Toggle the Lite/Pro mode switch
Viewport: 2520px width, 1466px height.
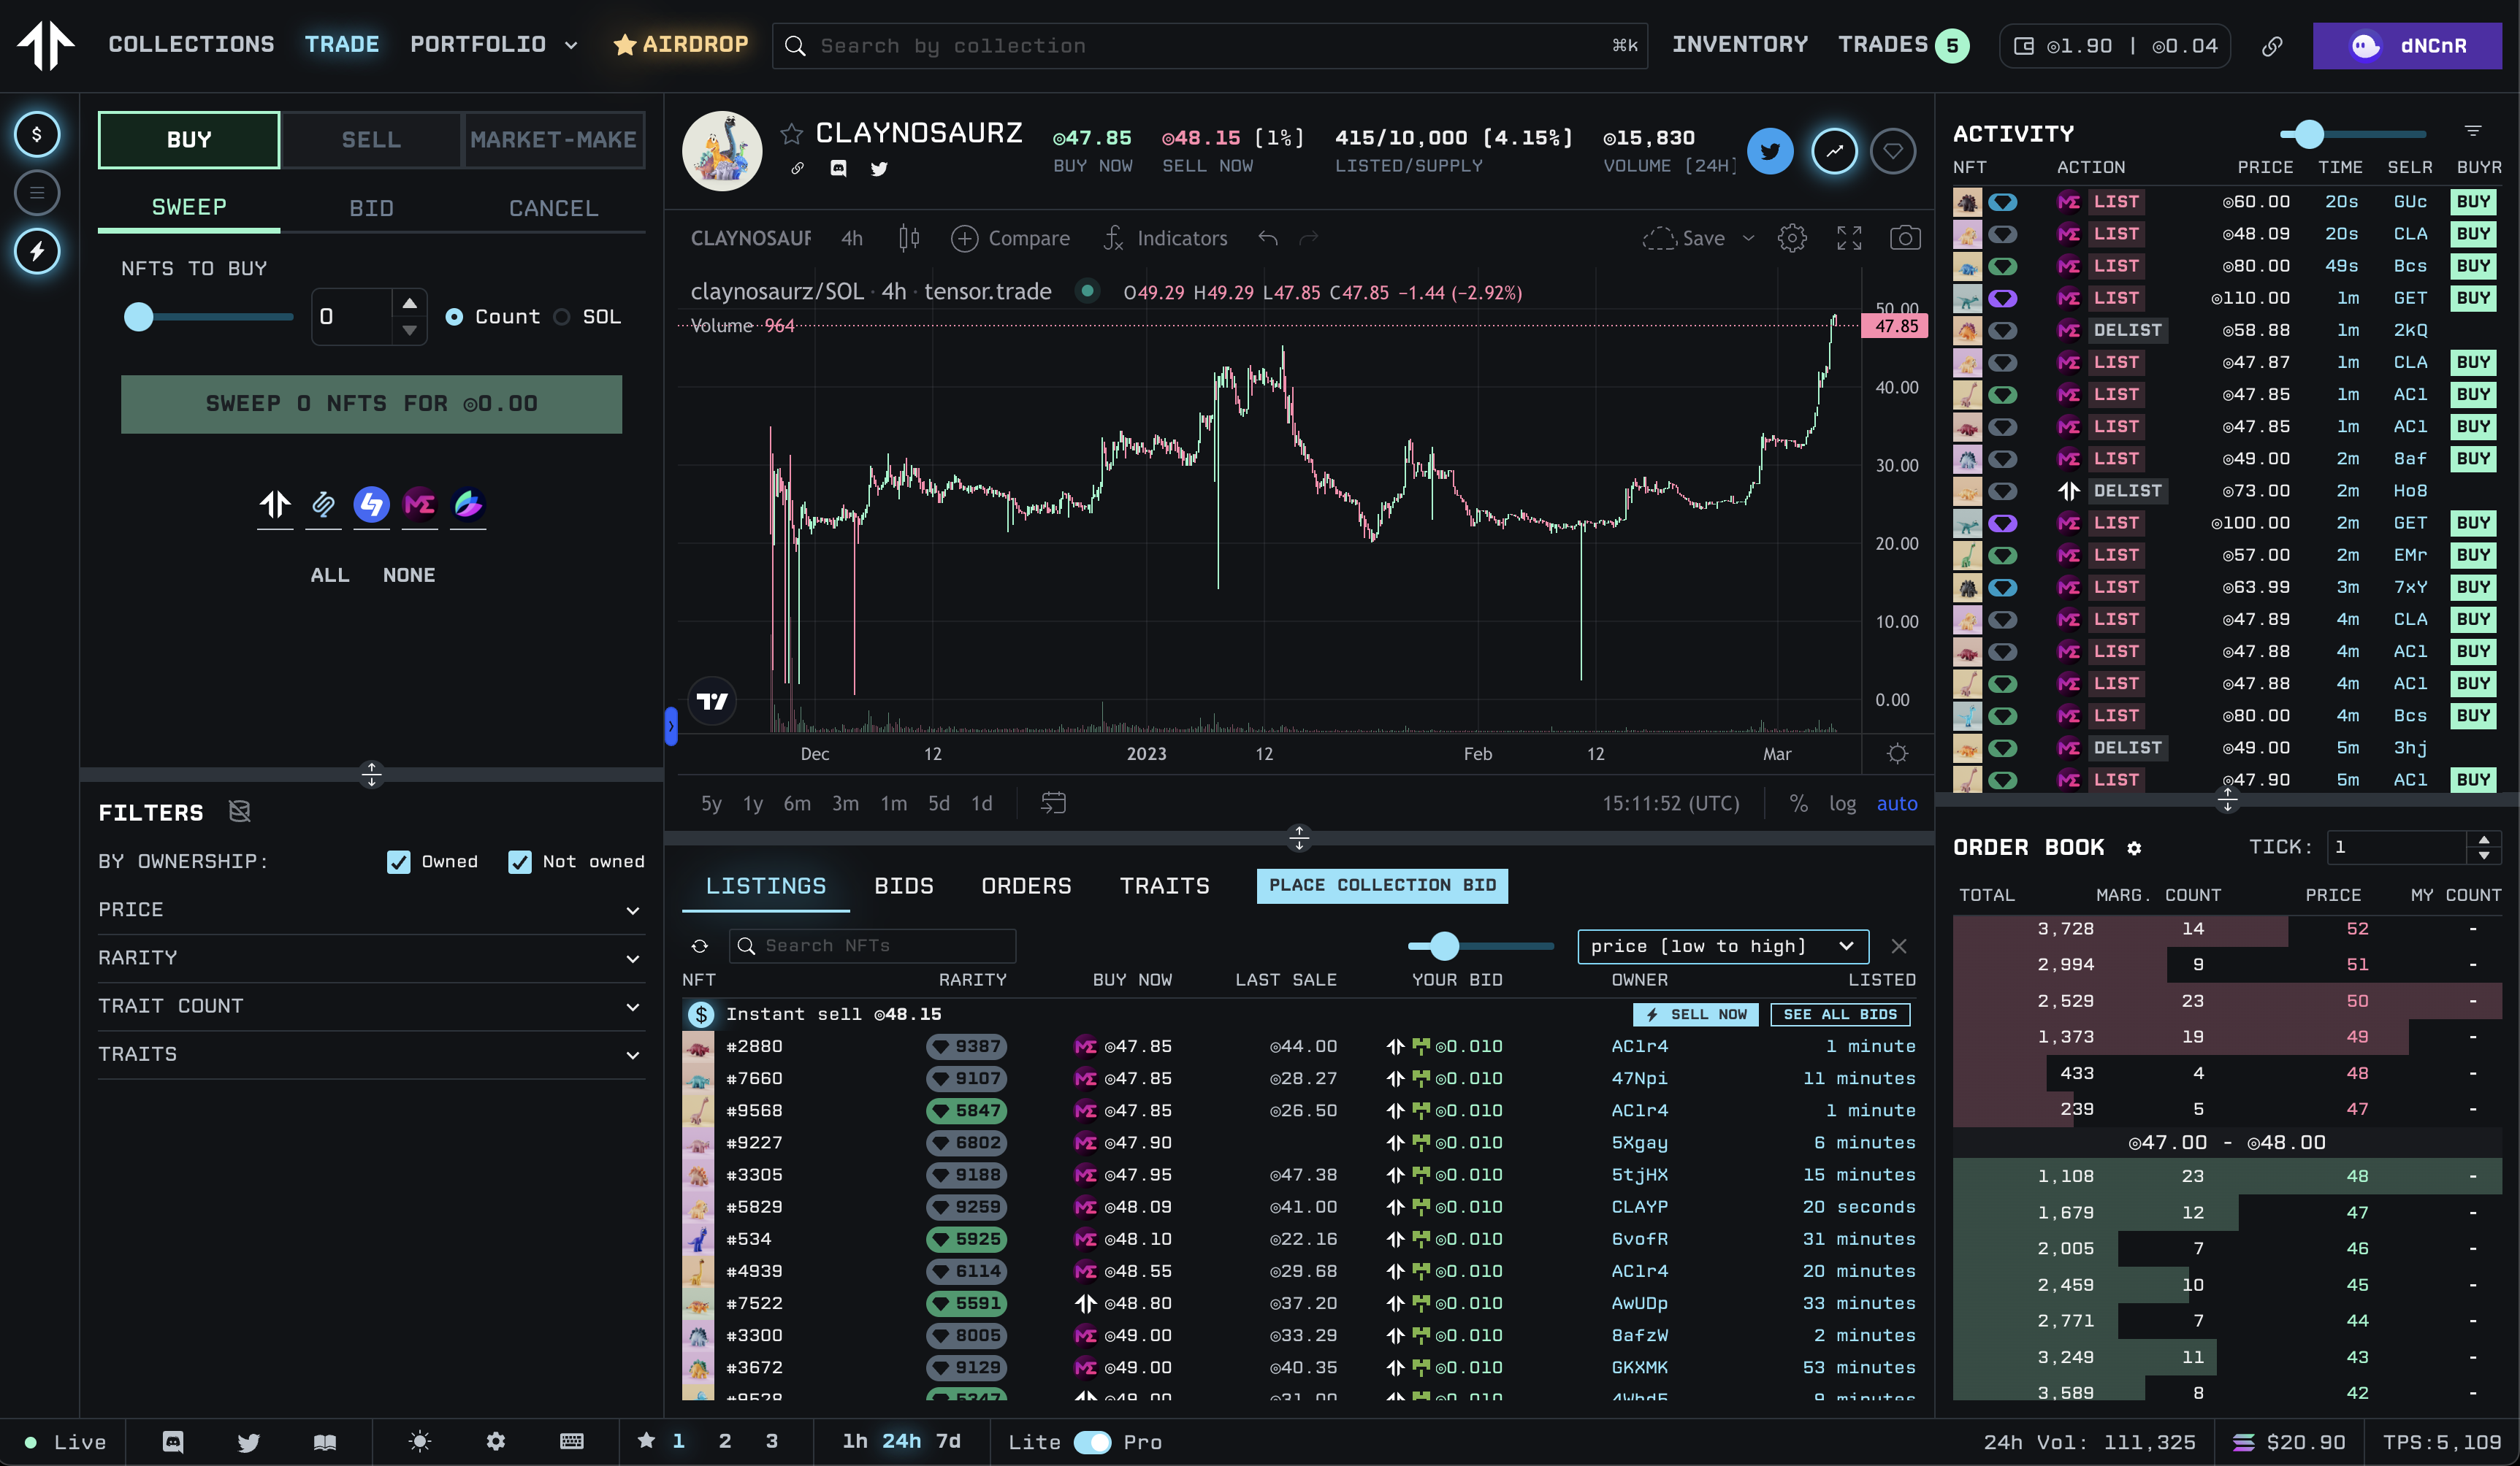coord(1092,1442)
